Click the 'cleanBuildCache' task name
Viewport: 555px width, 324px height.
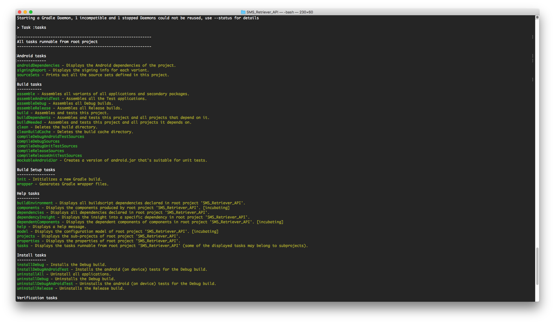pos(34,132)
